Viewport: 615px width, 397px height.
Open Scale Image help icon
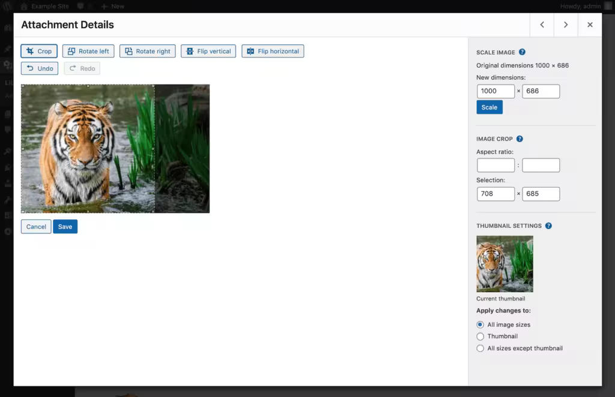(522, 52)
